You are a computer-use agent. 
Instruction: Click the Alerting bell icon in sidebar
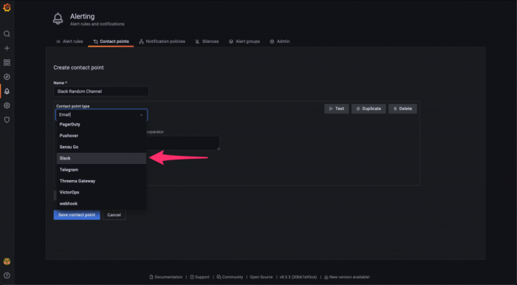click(x=7, y=92)
